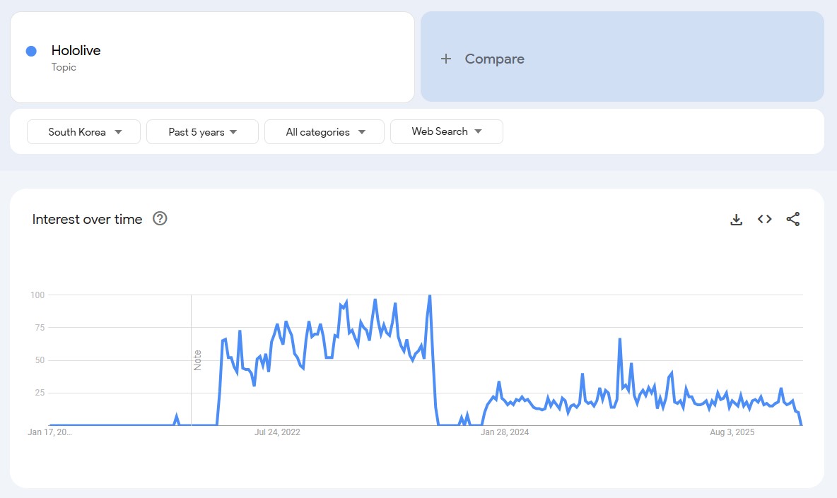Screen dimensions: 837x498
Task: Share the interest over time chart
Action: point(792,219)
